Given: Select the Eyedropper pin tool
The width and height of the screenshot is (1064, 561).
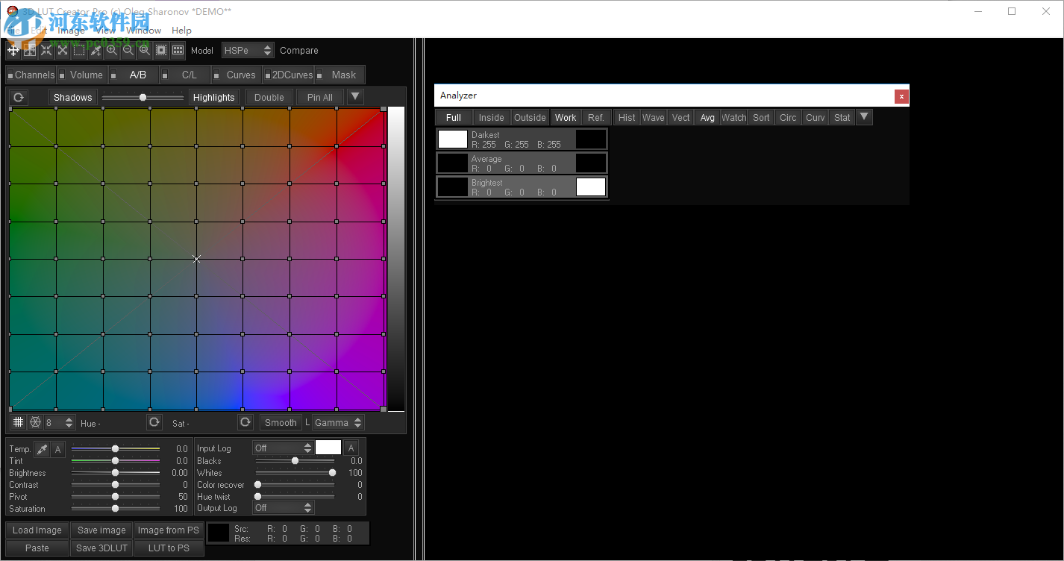Looking at the screenshot, I should [x=95, y=50].
